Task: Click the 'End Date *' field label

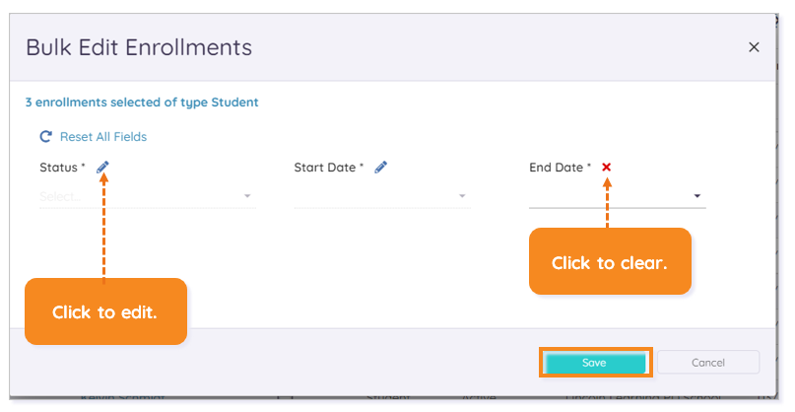Action: tap(560, 168)
